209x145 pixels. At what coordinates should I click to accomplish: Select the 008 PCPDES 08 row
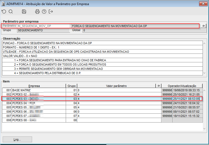click(x=102, y=120)
